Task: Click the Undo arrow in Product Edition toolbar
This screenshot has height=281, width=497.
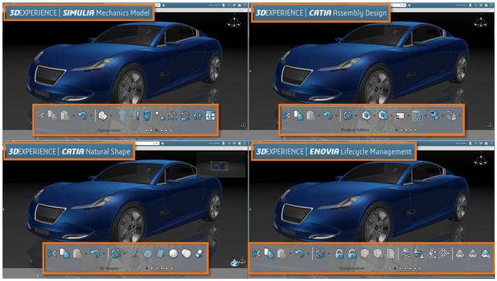Action: click(x=327, y=115)
